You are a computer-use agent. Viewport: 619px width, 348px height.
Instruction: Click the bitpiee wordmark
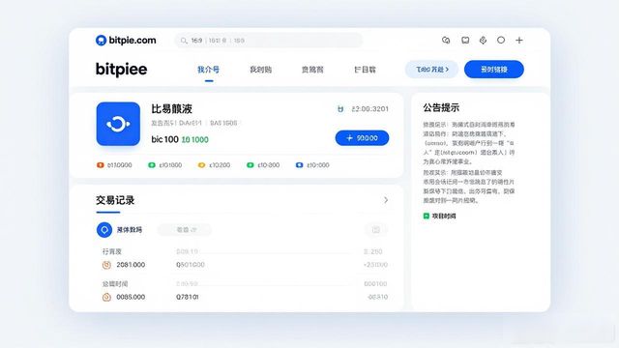(121, 70)
